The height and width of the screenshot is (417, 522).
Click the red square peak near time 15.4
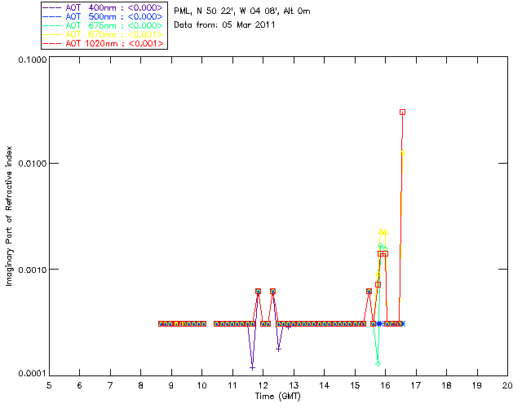click(x=369, y=291)
